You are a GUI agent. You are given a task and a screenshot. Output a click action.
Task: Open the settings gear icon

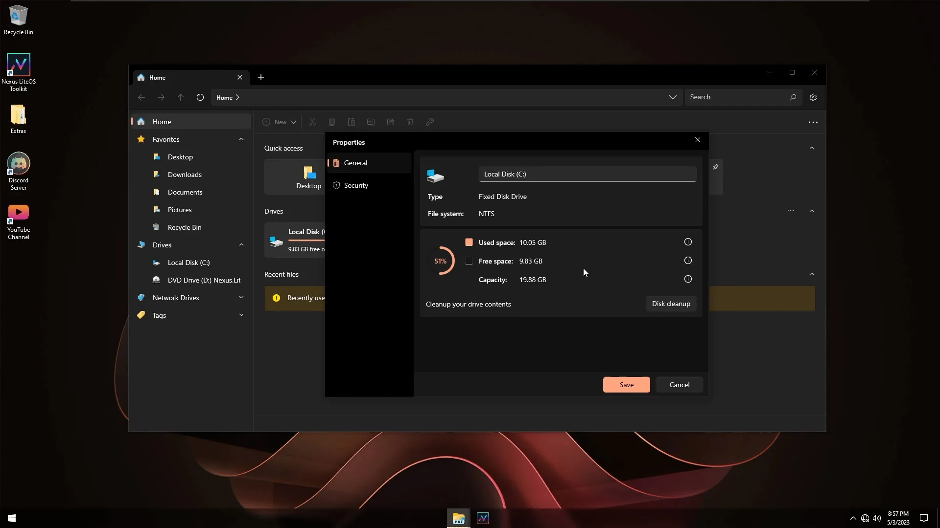813,97
